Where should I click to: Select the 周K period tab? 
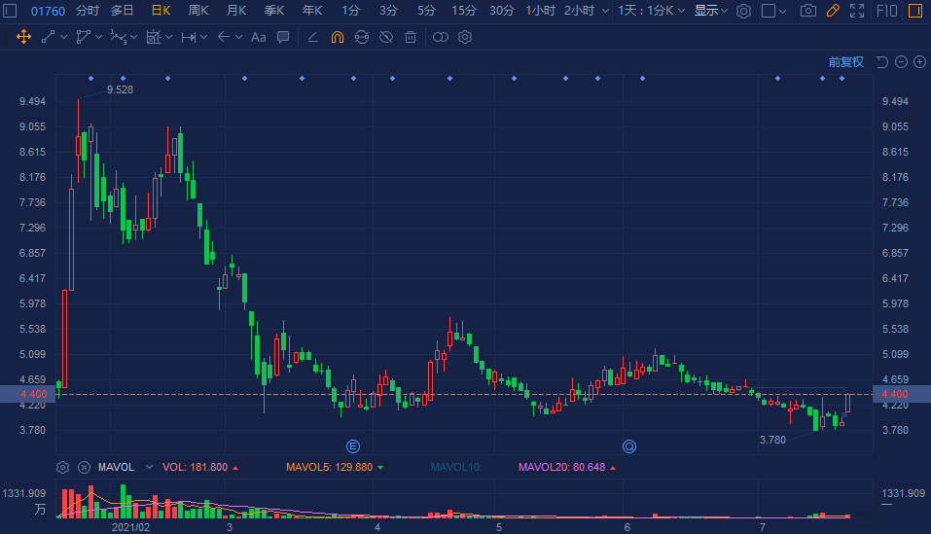(198, 11)
